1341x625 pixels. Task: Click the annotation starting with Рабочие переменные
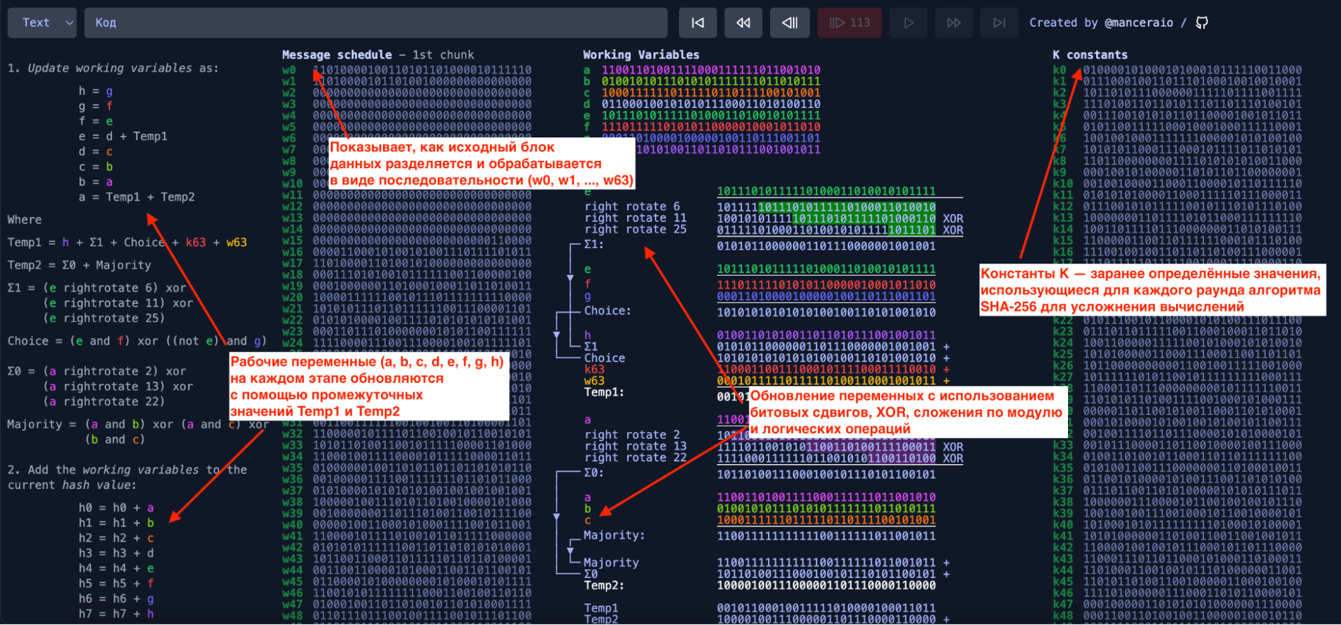(368, 386)
